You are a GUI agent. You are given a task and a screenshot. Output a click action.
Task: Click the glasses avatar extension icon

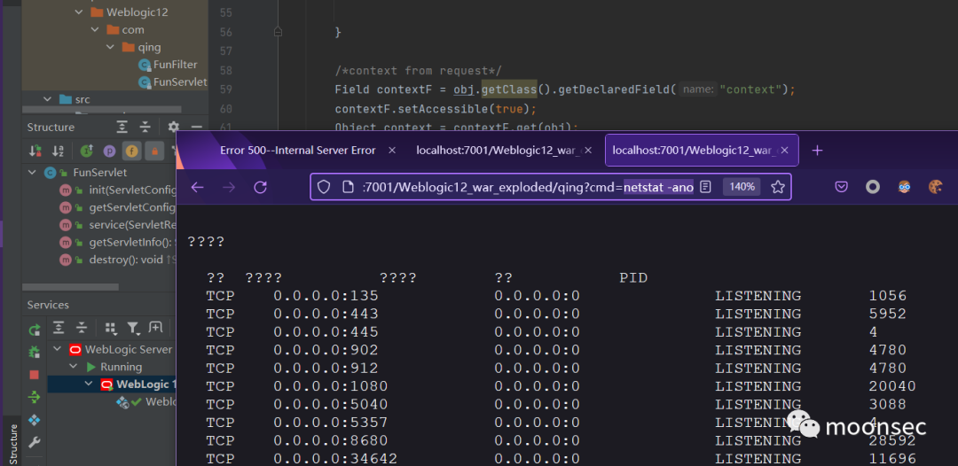pyautogui.click(x=905, y=187)
